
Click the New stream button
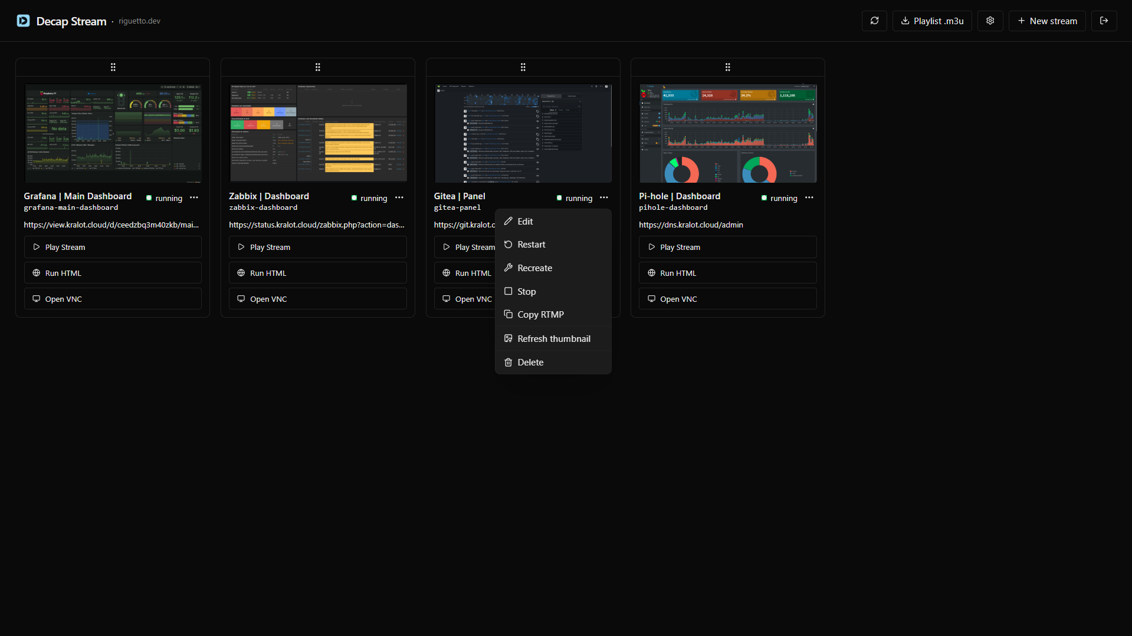click(x=1047, y=21)
